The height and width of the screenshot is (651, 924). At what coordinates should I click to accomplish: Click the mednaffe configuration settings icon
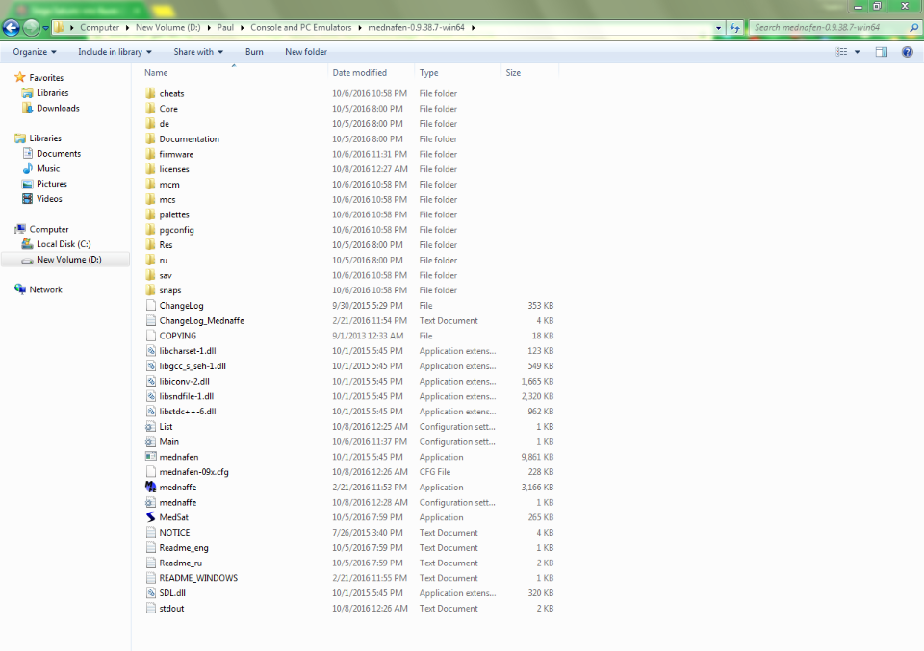pyautogui.click(x=151, y=503)
